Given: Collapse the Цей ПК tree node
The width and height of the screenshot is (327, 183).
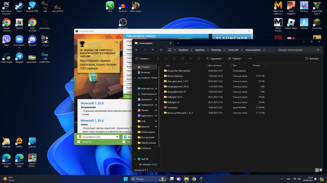Looking at the screenshot, I should [x=135, y=159].
